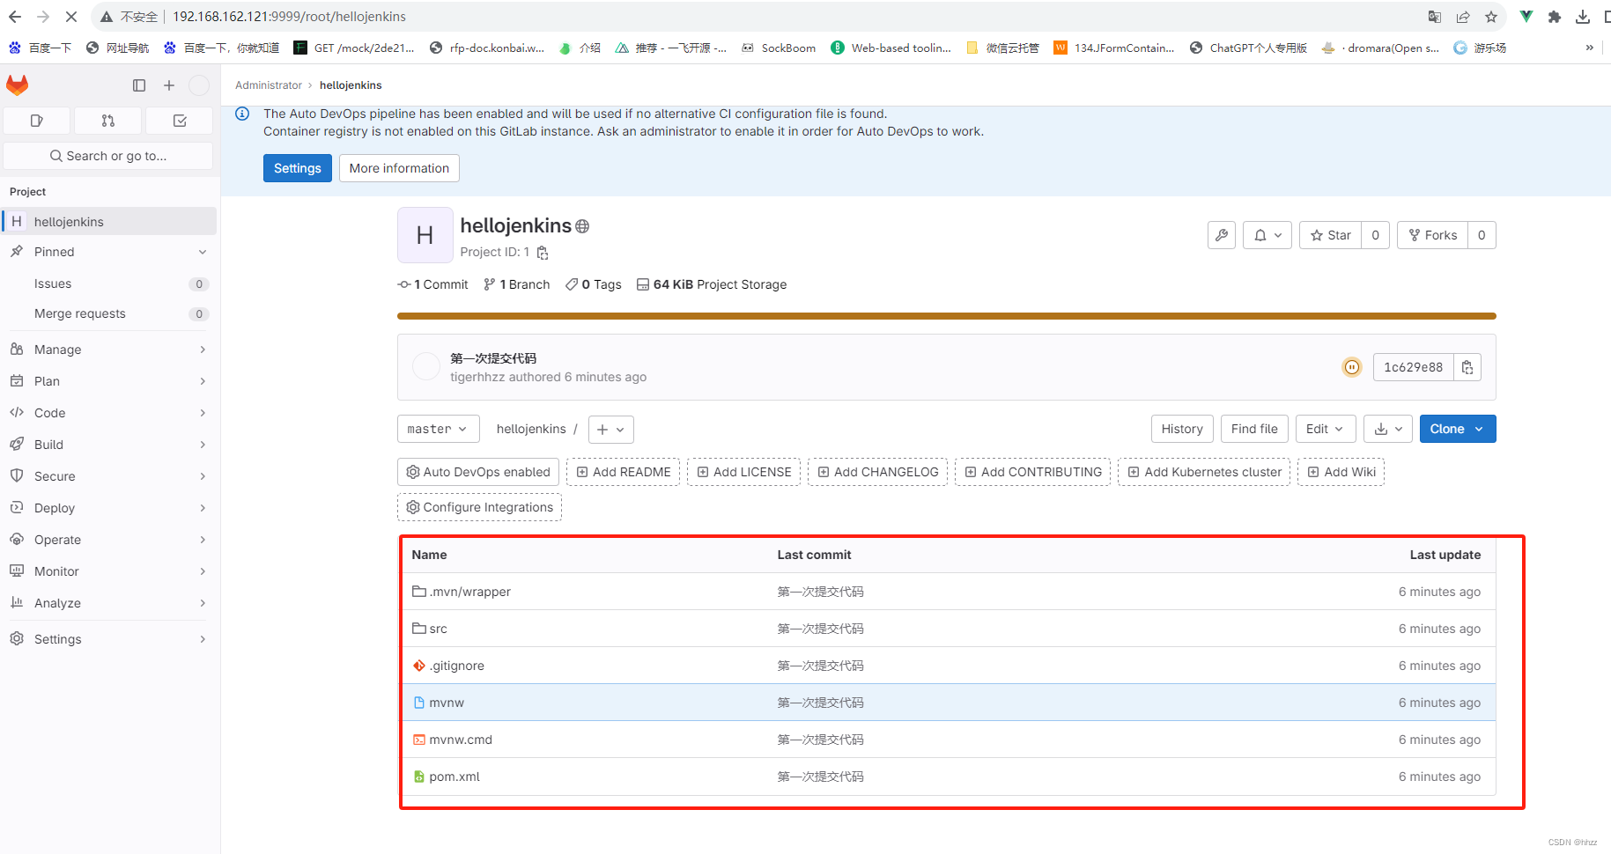Click the Forks button
1611x854 pixels.
pos(1432,235)
